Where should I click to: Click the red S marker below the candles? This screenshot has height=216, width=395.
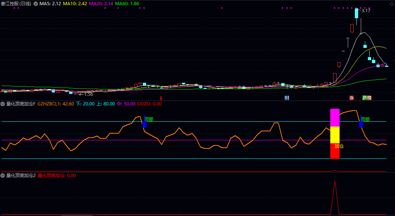click(x=161, y=98)
